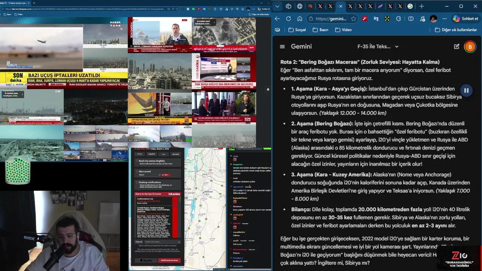Pause the Gemini read-aloud playback
Screen dimensions: 482x271
(x=466, y=90)
